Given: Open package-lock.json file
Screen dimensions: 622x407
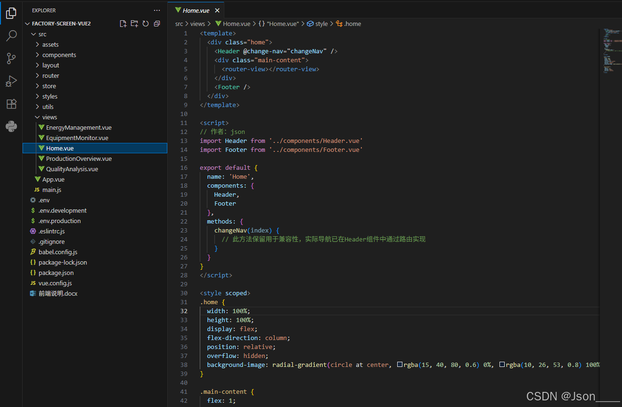Looking at the screenshot, I should click(x=95, y=262).
